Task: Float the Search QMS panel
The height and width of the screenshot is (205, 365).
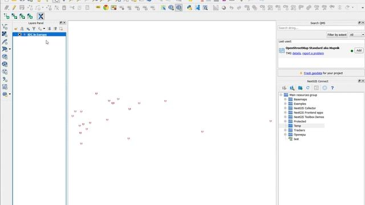Action: 359,23
